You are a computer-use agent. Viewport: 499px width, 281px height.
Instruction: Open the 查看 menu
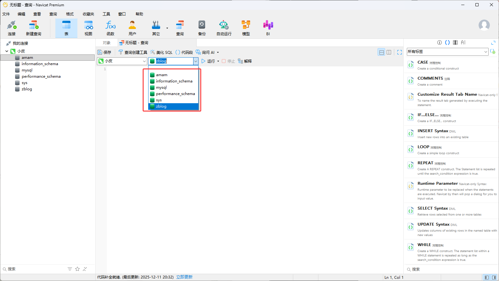click(x=37, y=14)
